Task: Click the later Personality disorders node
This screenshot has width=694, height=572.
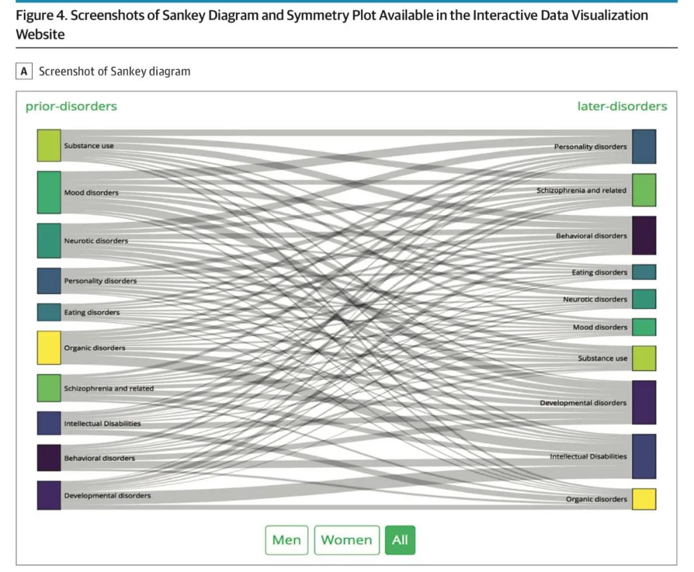Action: (x=644, y=146)
